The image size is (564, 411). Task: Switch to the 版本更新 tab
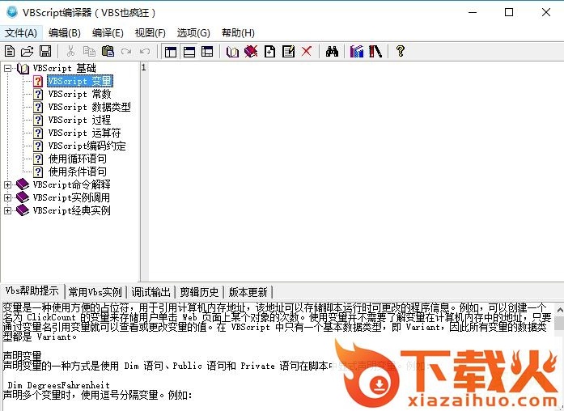click(248, 292)
